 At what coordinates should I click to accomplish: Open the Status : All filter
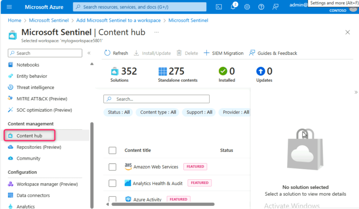point(118,112)
